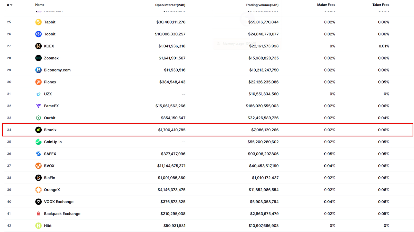Open the BloFin exchange link
Screen dimensions: 414x232
50,178
